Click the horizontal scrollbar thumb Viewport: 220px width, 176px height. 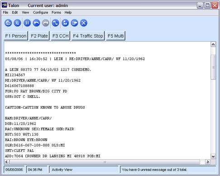(x=105, y=162)
